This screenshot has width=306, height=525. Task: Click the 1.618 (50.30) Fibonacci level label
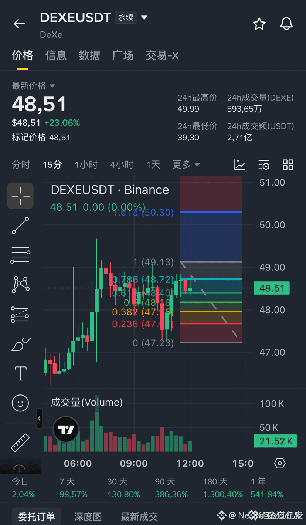point(143,212)
